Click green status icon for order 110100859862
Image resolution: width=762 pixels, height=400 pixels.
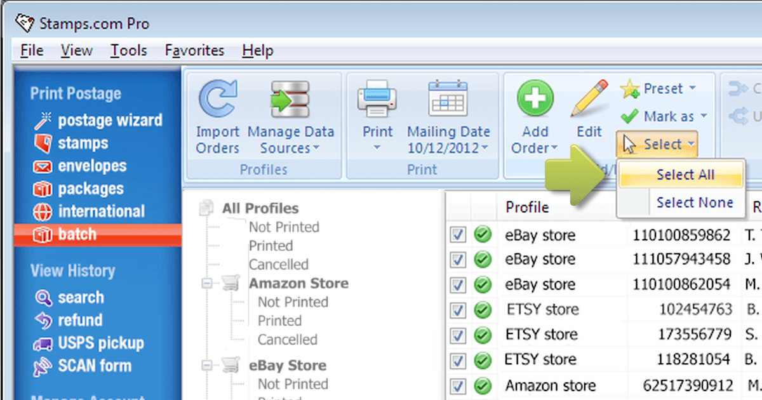tap(483, 236)
